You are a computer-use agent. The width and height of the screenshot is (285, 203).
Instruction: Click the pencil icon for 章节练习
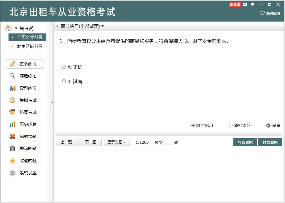click(12, 64)
